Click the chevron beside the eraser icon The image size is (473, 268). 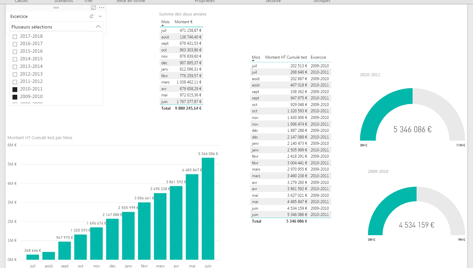pos(100,16)
